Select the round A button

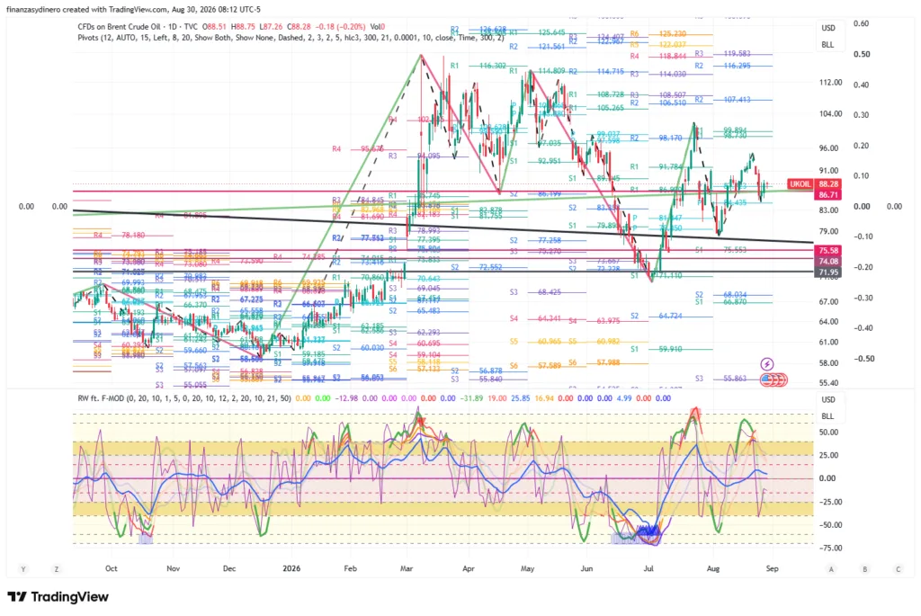831,569
